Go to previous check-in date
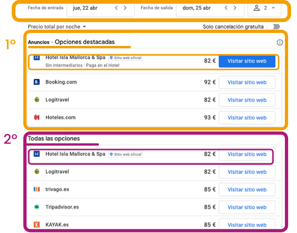This screenshot has width=297, height=233. [116, 8]
